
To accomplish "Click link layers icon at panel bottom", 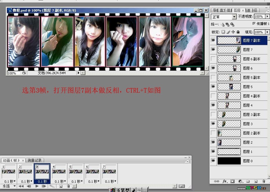I will click(216, 181).
